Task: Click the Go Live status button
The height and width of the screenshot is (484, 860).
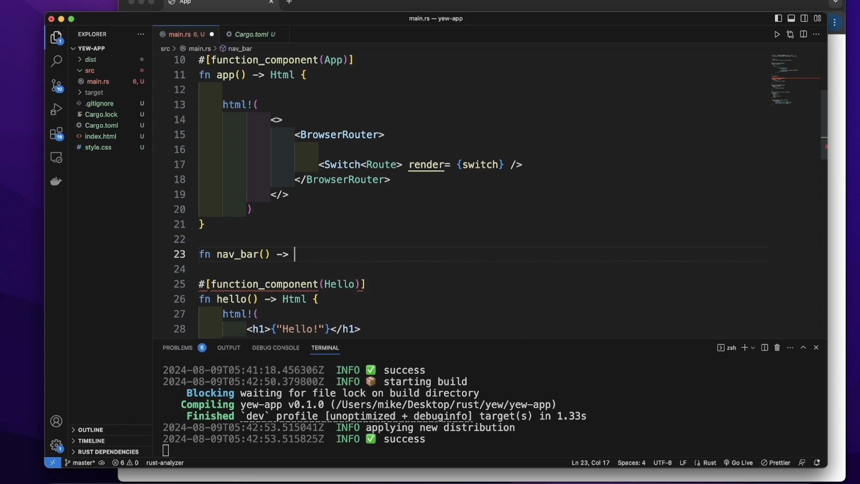Action: pyautogui.click(x=738, y=463)
